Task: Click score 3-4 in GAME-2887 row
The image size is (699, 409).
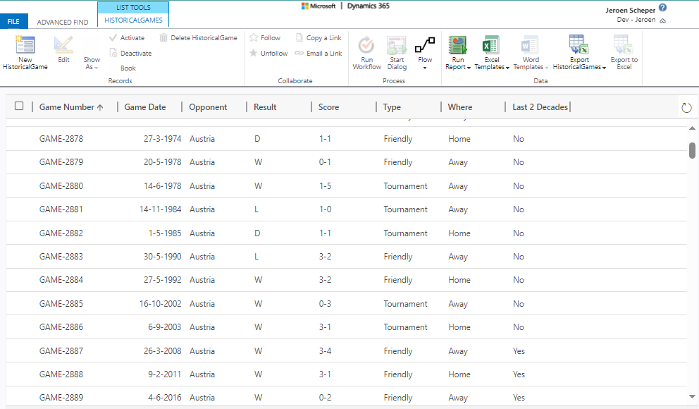Action: pyautogui.click(x=325, y=351)
